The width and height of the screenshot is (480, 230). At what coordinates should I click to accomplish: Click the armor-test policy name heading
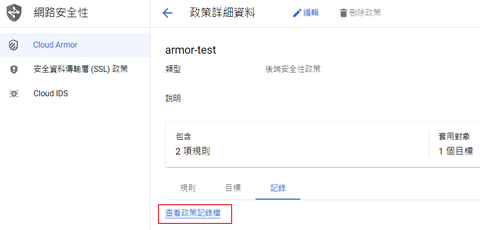point(191,50)
